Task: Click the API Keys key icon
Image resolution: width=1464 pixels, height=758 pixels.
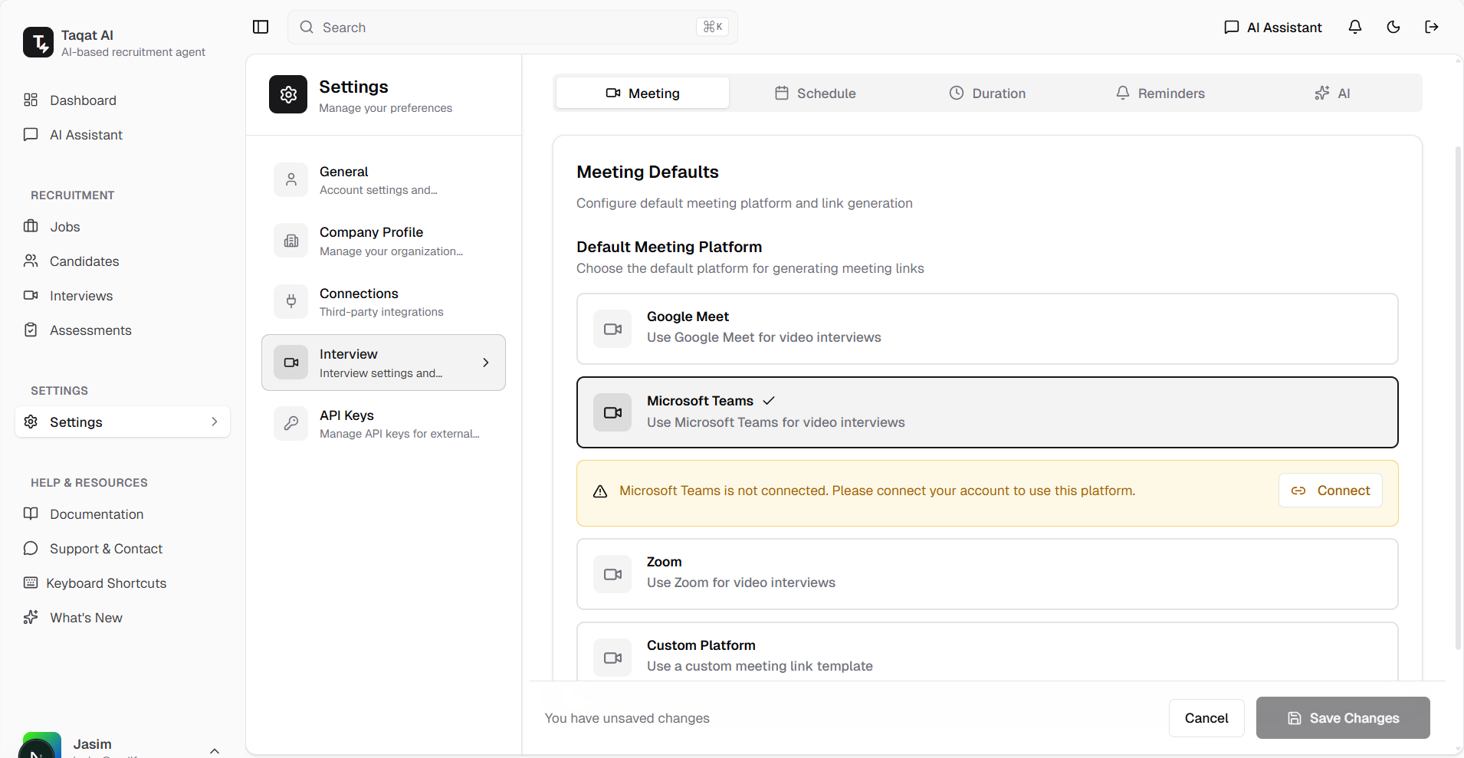Action: (x=291, y=423)
